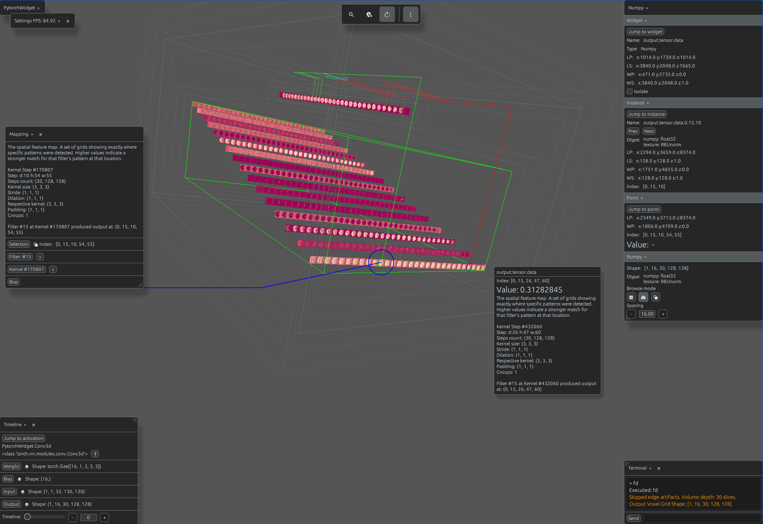Increase the timeline value with plus
This screenshot has width=763, height=524.
click(105, 518)
